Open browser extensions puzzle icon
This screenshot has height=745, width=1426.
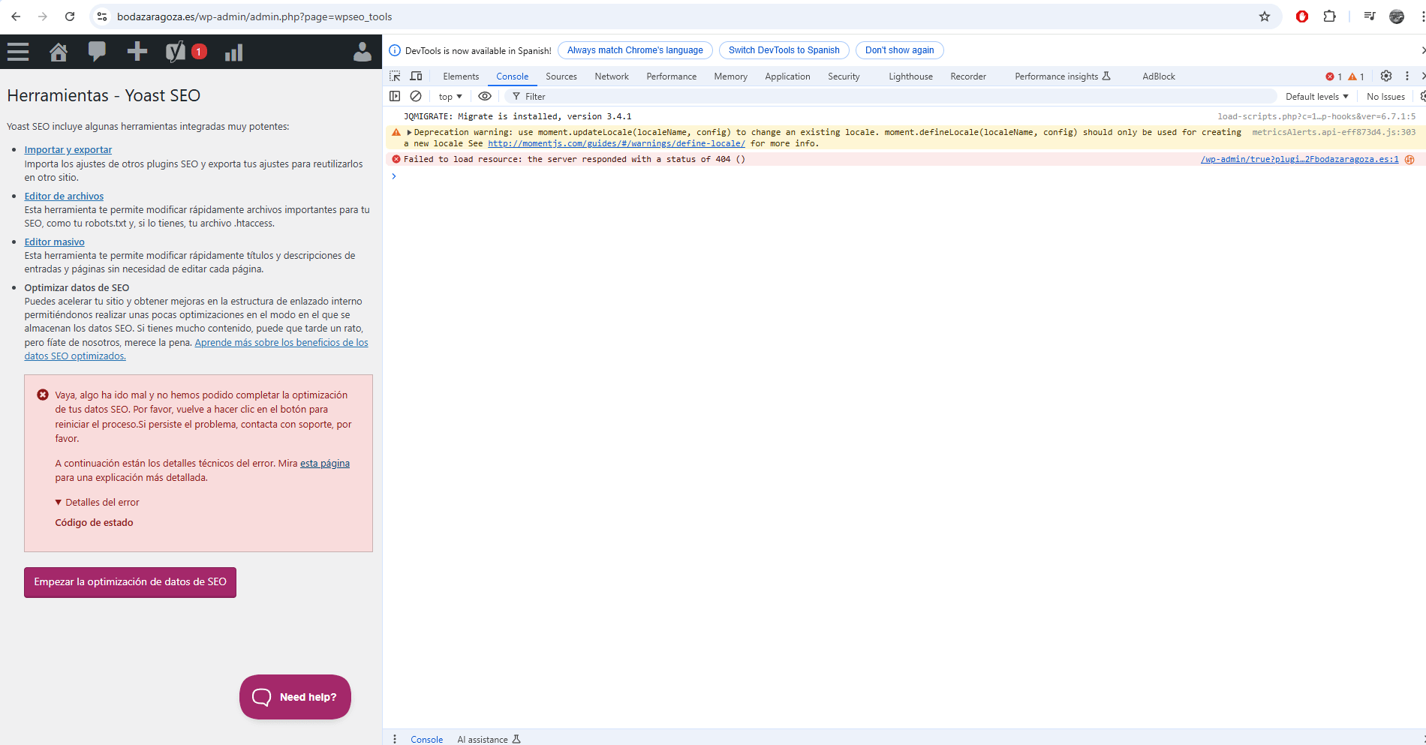pyautogui.click(x=1329, y=17)
